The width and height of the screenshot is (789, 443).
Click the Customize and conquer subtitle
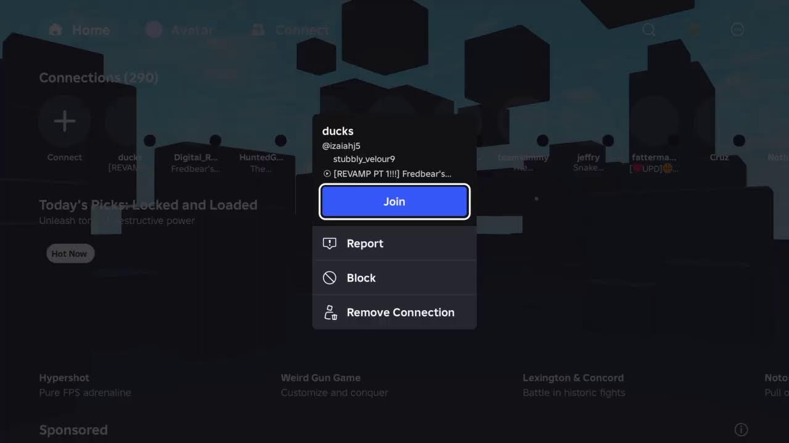click(x=335, y=393)
